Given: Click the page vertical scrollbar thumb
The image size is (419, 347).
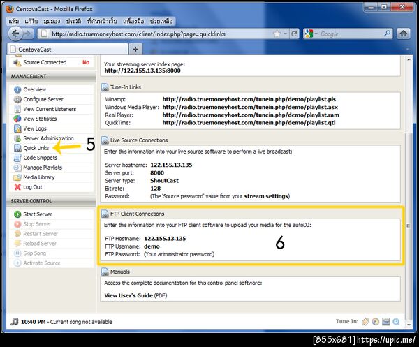Looking at the screenshot, I should coord(408,226).
